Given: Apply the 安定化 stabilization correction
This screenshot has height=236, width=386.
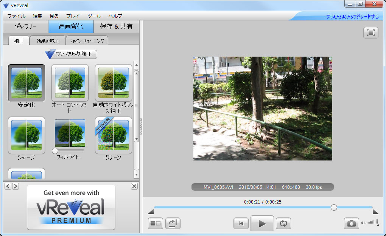Looking at the screenshot, I should 26,82.
